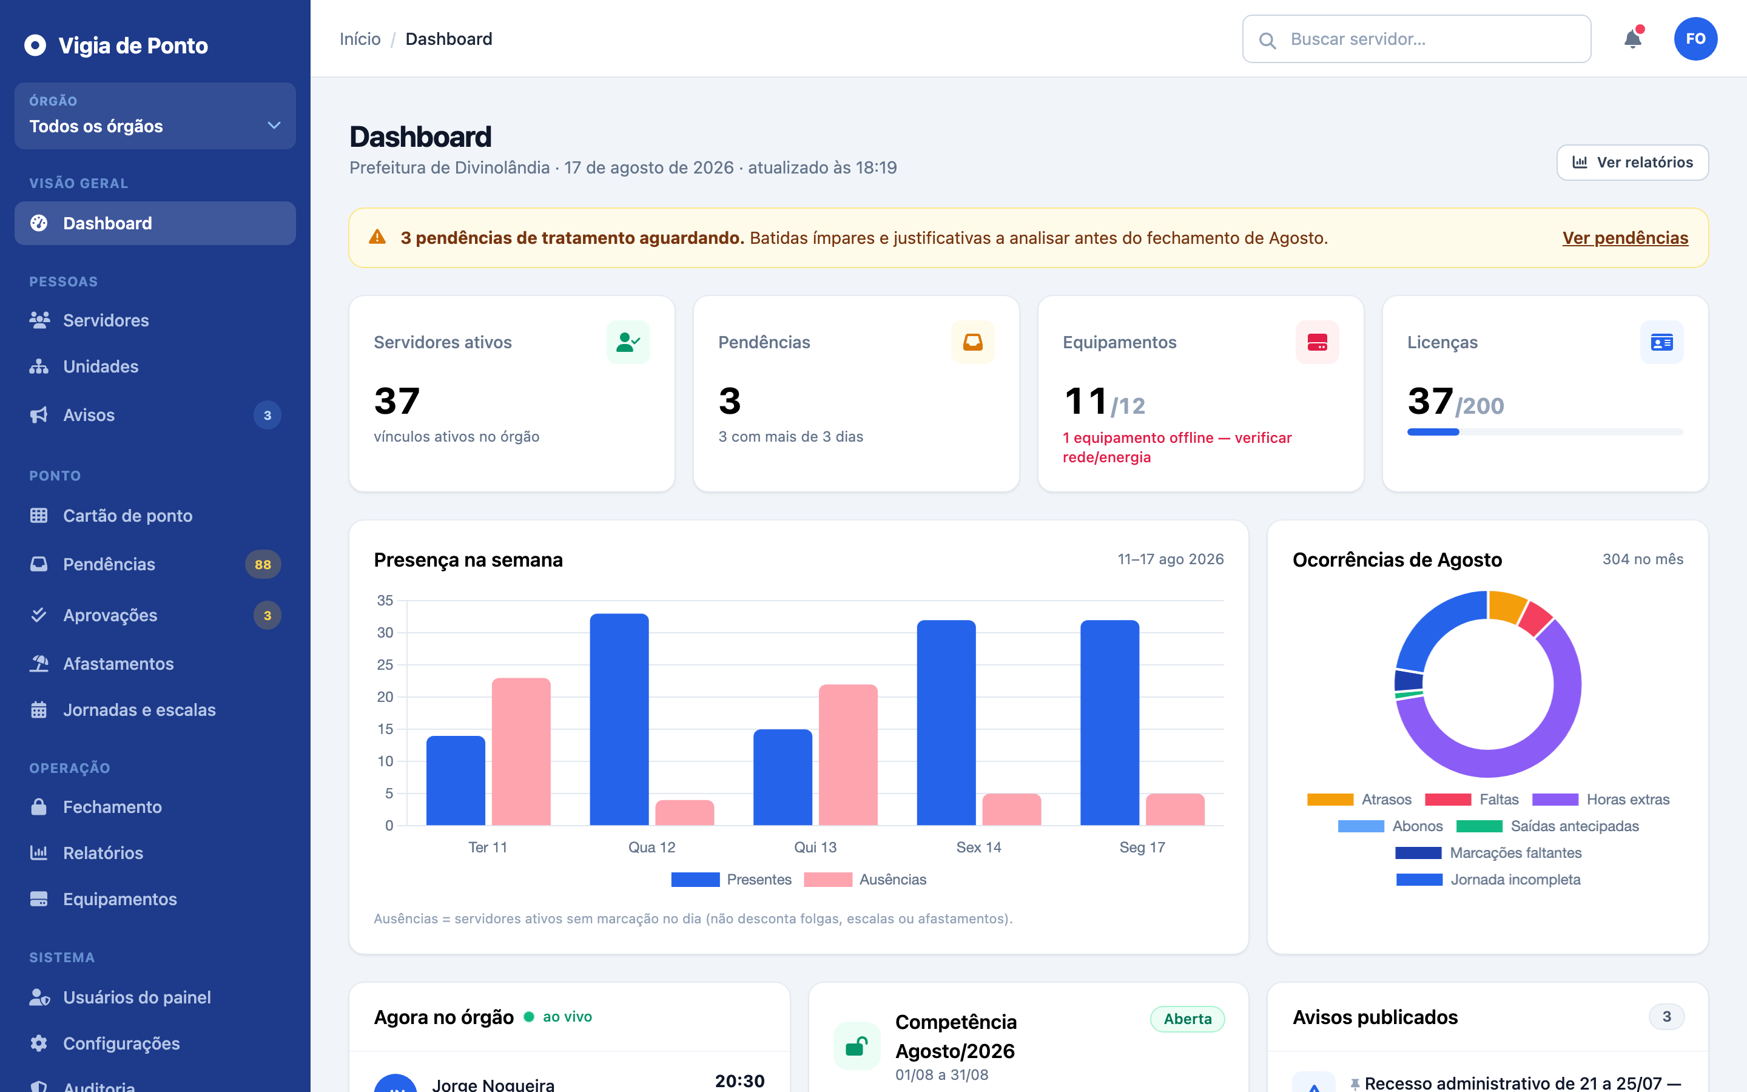Click the search magnifier icon

(x=1267, y=39)
